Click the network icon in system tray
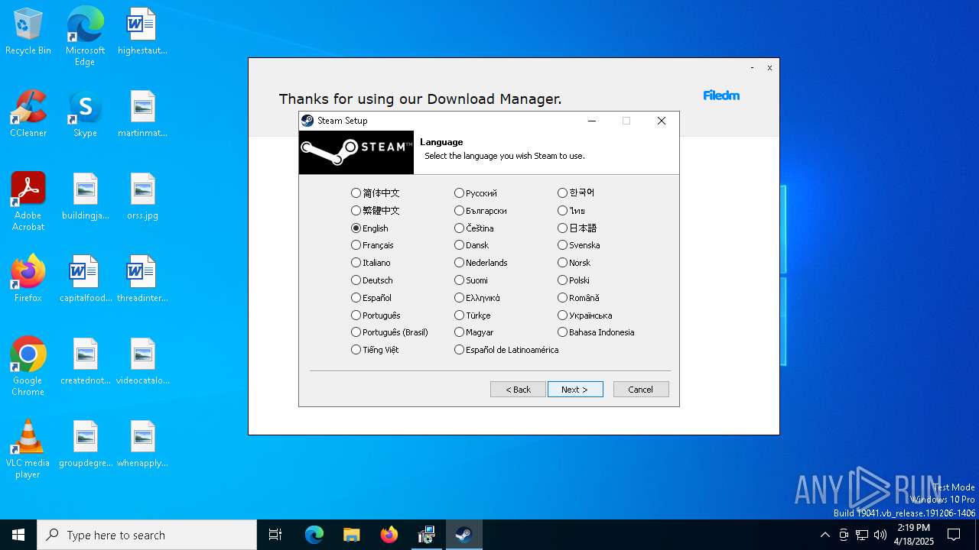Screen dimensions: 979x550 (x=862, y=535)
